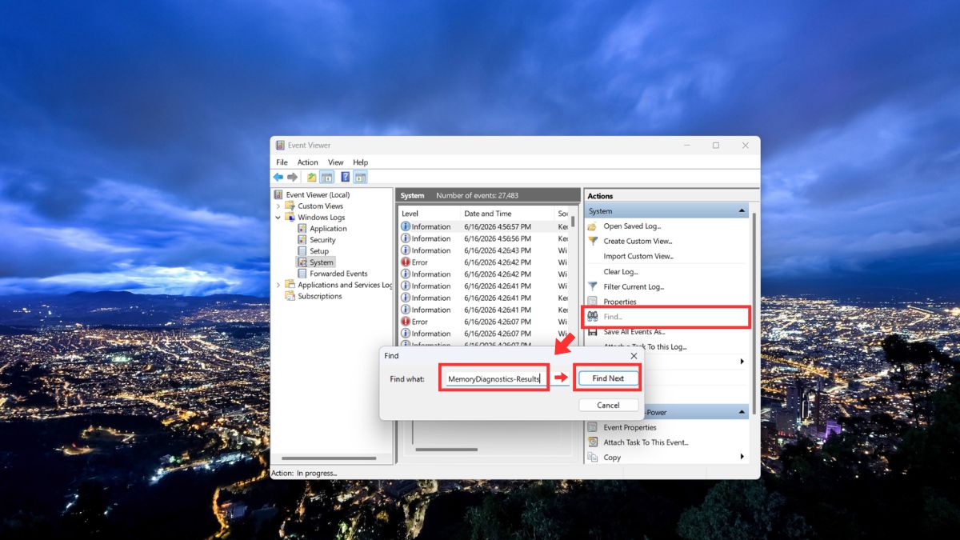Open the Action menu

coord(308,162)
